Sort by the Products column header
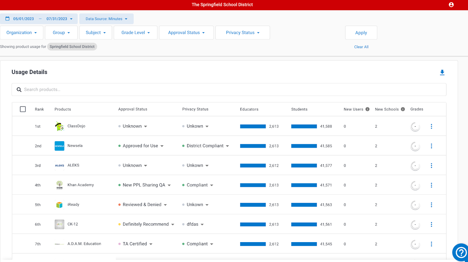The image size is (468, 262). (x=63, y=109)
